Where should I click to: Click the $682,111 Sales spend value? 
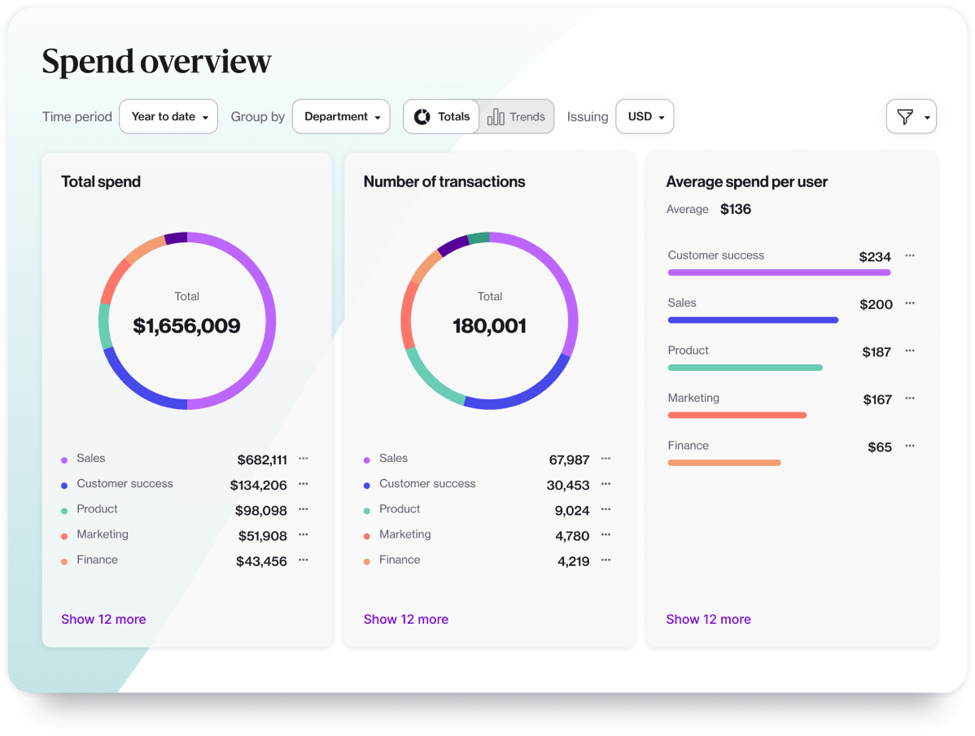262,460
